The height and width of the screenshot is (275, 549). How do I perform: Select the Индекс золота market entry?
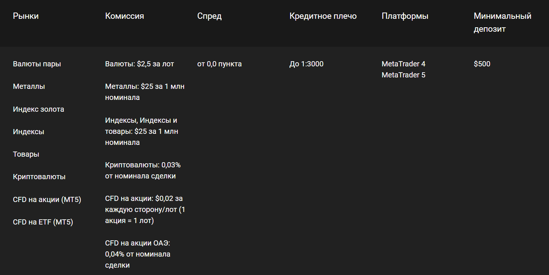(x=38, y=109)
